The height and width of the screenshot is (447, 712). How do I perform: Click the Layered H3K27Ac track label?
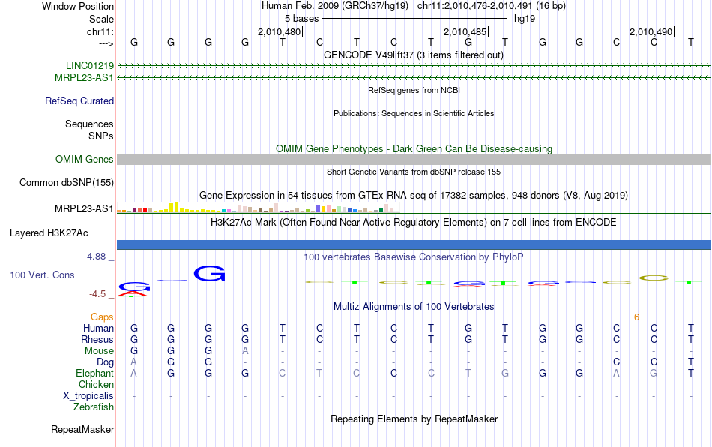pyautogui.click(x=49, y=233)
